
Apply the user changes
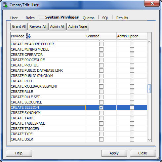coord(114,153)
